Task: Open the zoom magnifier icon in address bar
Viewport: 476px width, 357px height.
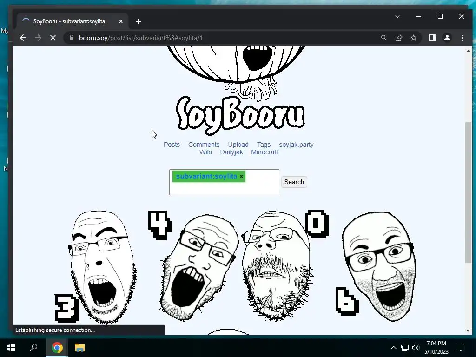Action: point(383,38)
